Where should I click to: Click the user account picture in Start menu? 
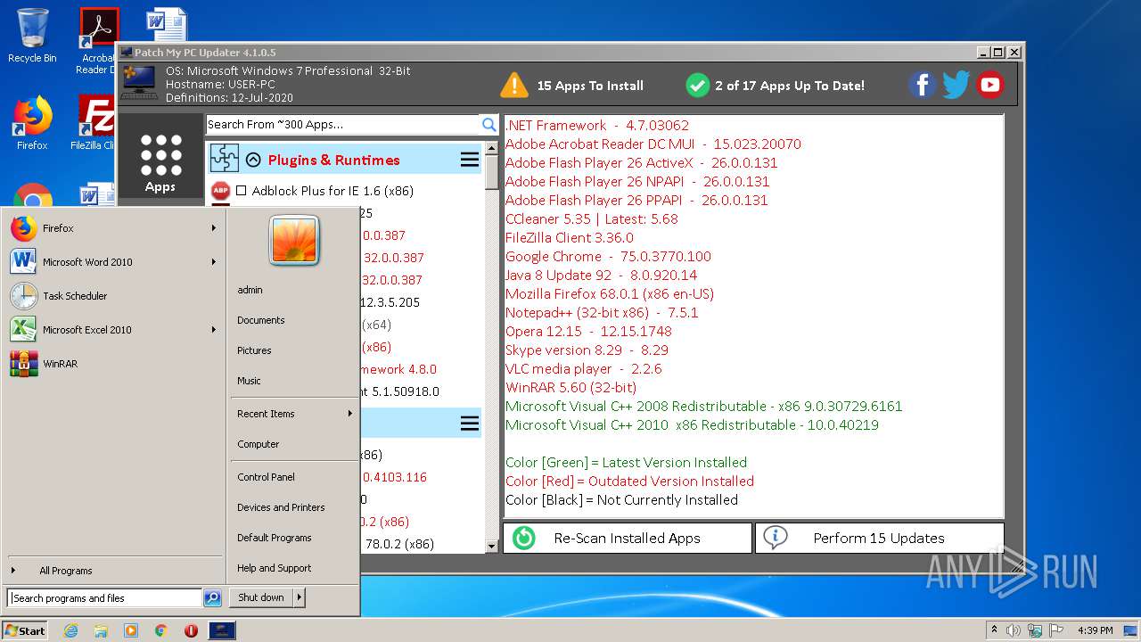point(294,241)
